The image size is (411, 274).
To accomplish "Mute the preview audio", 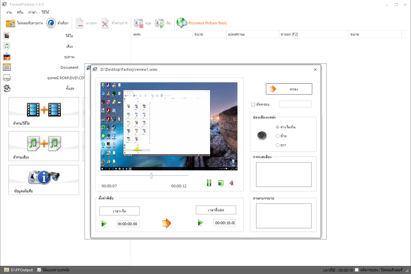I will pos(232,183).
